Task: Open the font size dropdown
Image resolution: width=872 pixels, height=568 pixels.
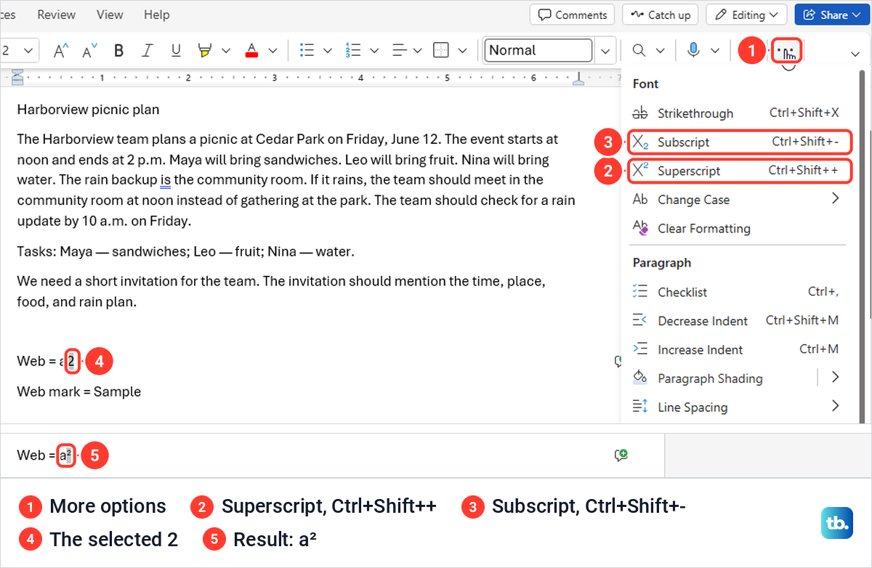Action: (28, 50)
